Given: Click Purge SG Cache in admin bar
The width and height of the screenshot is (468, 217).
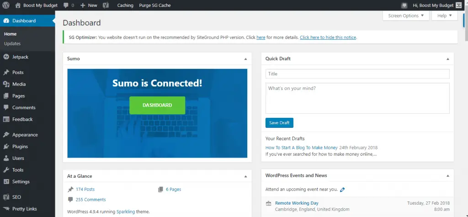Looking at the screenshot, I should pos(155,5).
